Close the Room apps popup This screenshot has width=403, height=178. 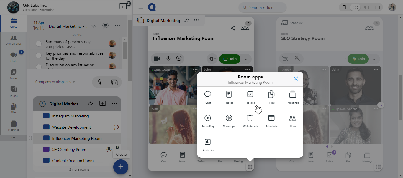point(296,78)
